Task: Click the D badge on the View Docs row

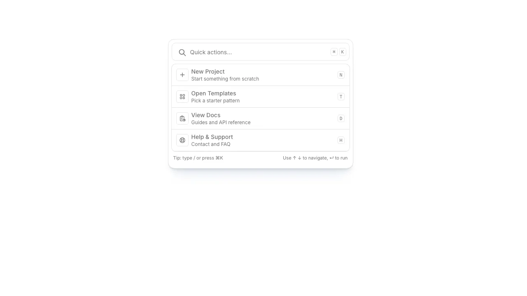Action: [340, 118]
